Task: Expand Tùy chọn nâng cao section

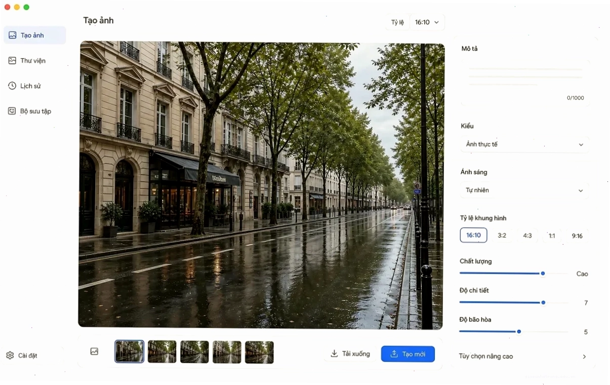Action: pyautogui.click(x=523, y=357)
